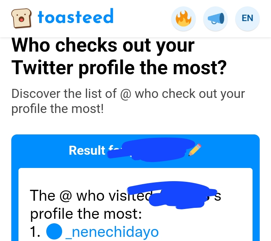Click the toast mascot logo icon
The width and height of the screenshot is (271, 241).
click(21, 18)
